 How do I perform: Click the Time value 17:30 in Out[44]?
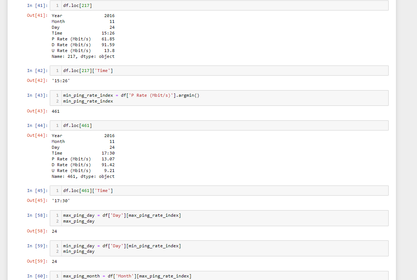click(108, 153)
